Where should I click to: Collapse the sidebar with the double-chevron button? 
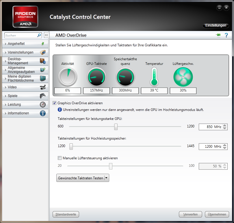[x=46, y=35]
